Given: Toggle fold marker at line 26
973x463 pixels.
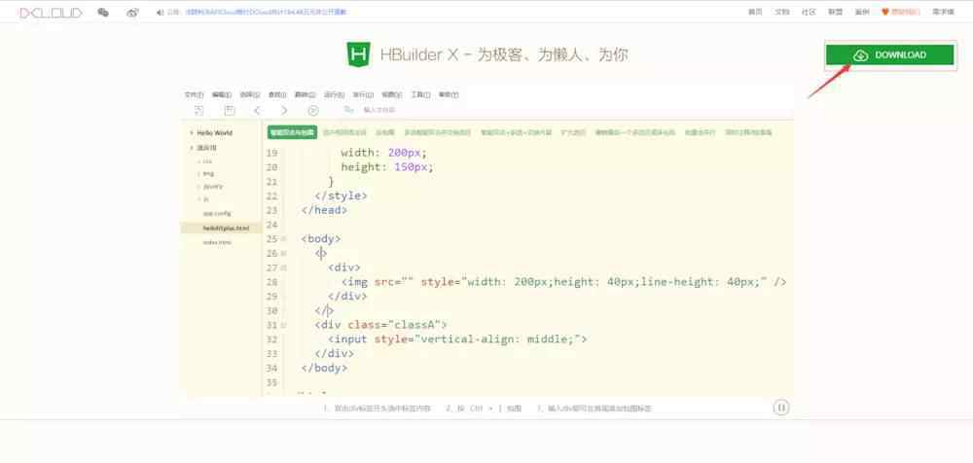Looking at the screenshot, I should 283,253.
